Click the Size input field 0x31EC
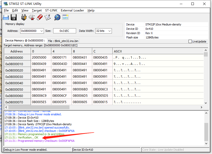 (x=64, y=31)
